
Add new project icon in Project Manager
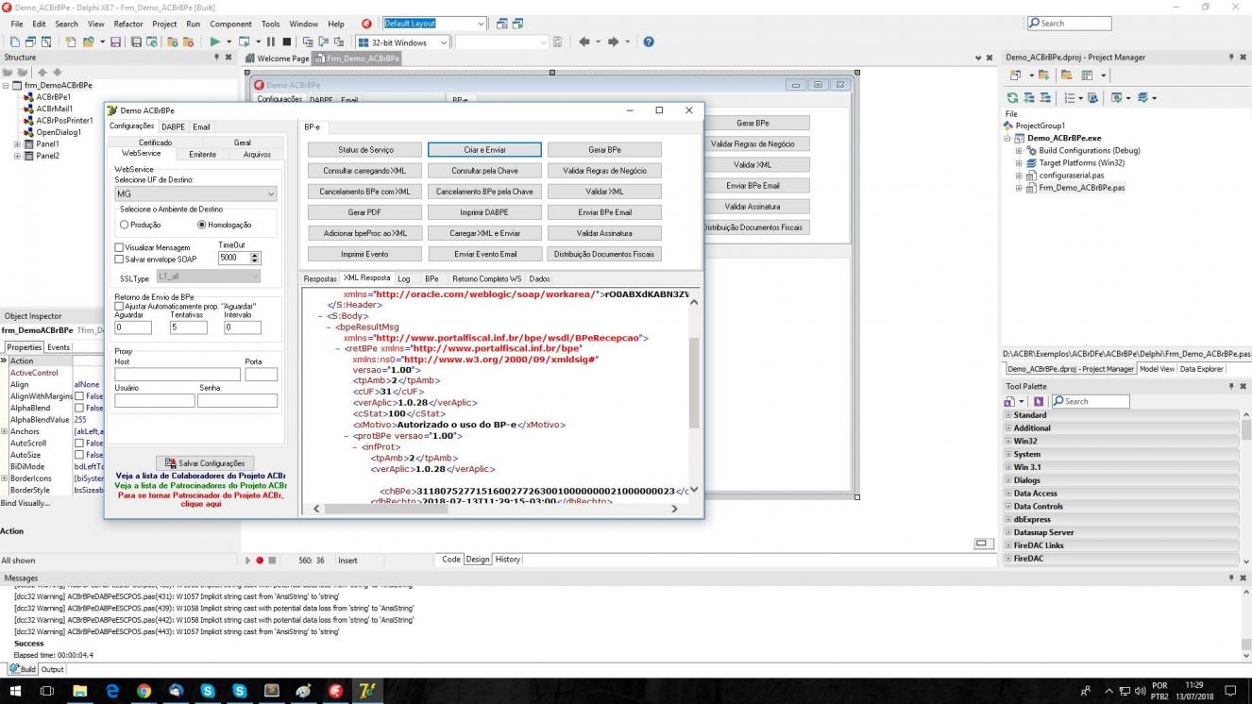click(x=1043, y=75)
